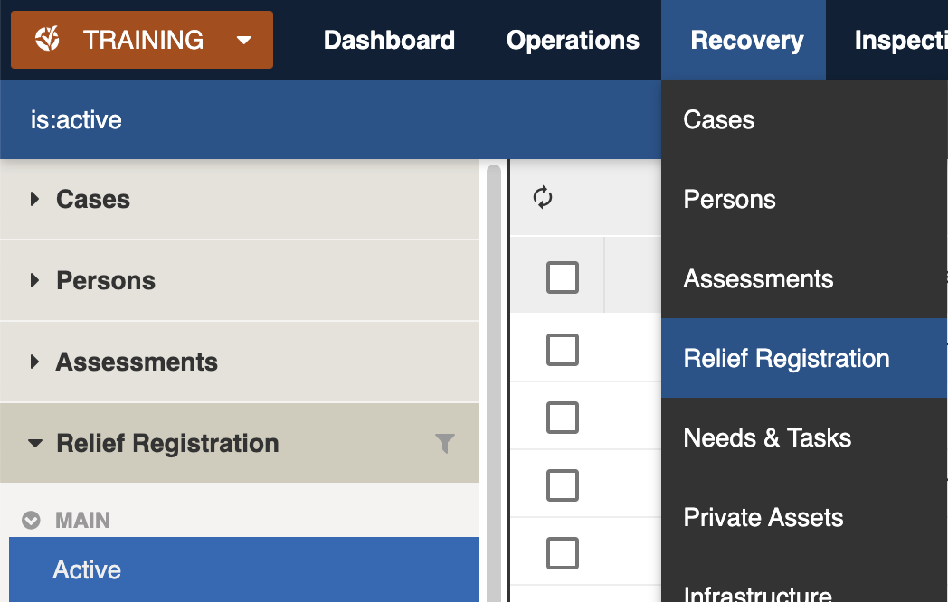Tick the select-all checkbox in the header row
The width and height of the screenshot is (948, 602).
[x=563, y=277]
